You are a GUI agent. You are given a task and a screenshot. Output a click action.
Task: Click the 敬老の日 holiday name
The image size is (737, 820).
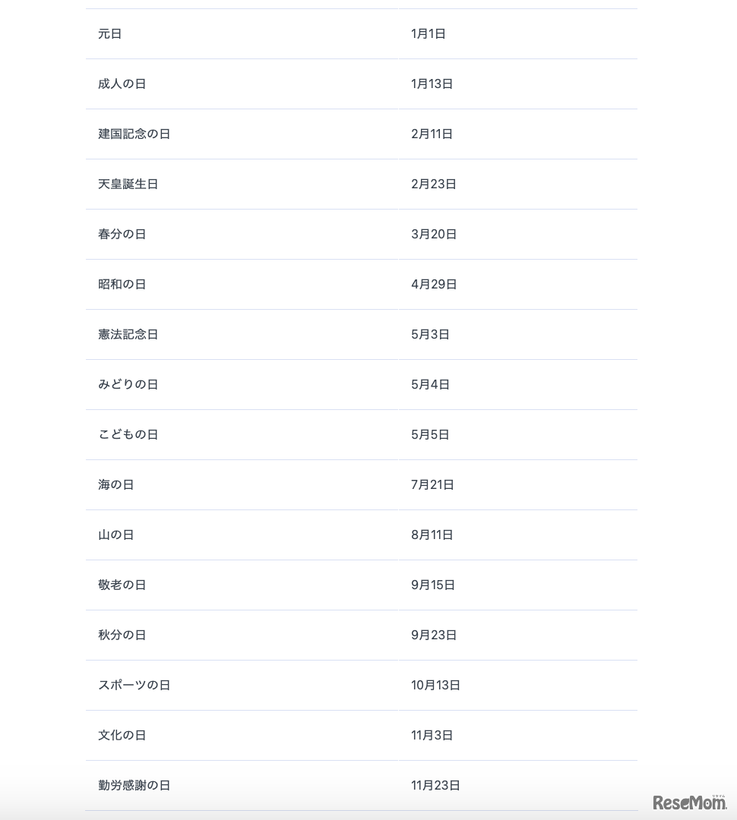tap(122, 585)
